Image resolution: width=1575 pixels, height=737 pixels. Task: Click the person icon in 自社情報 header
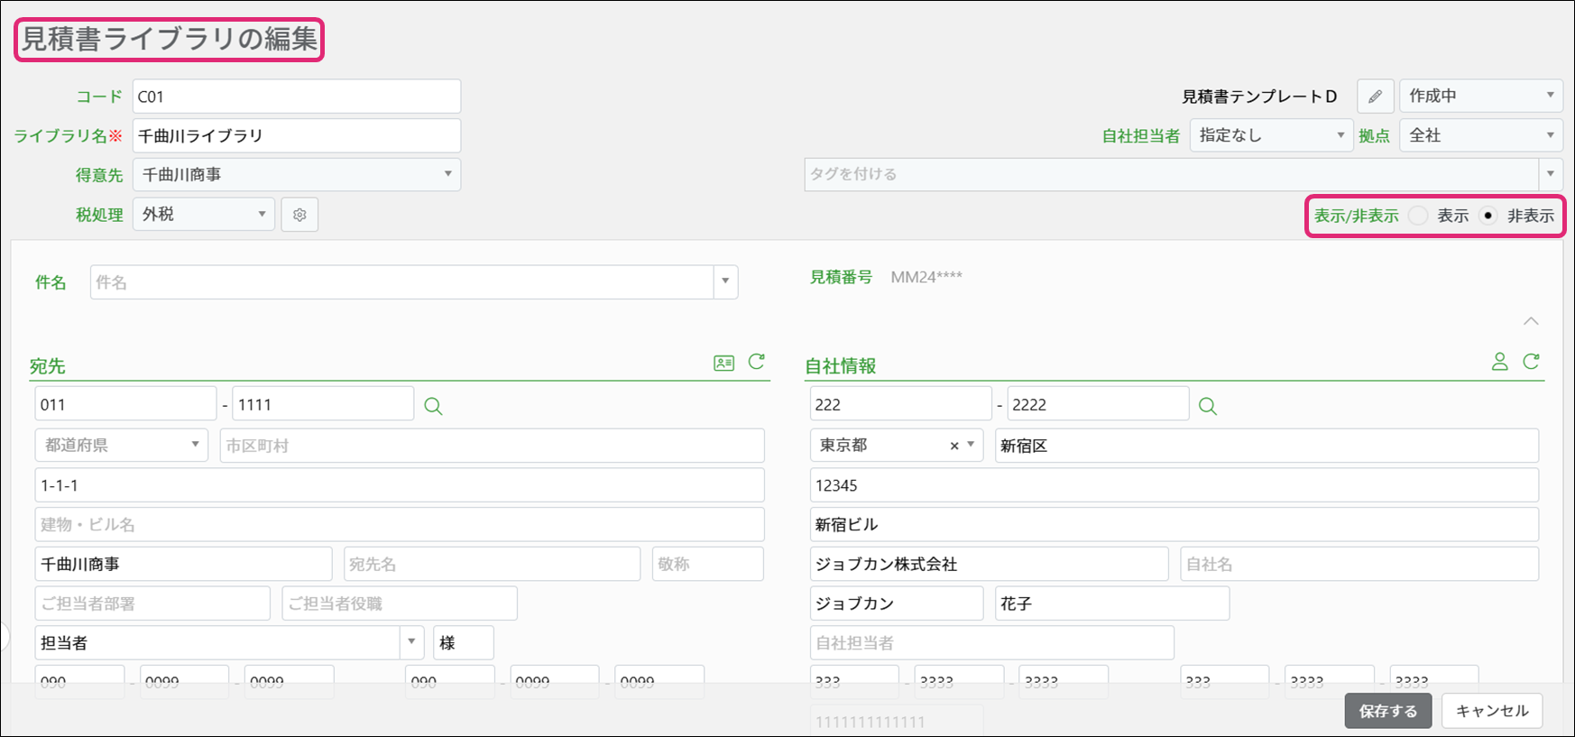coord(1499,362)
